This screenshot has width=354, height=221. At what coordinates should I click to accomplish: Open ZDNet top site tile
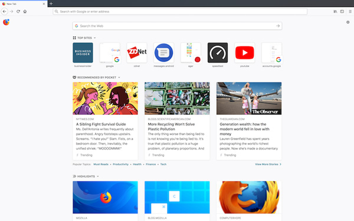tap(137, 52)
